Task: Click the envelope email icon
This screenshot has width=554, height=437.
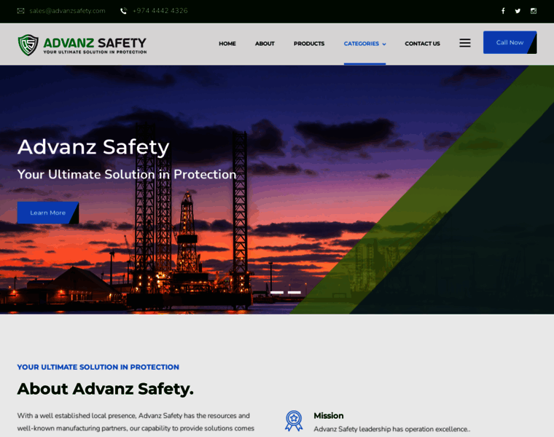Action: (21, 11)
